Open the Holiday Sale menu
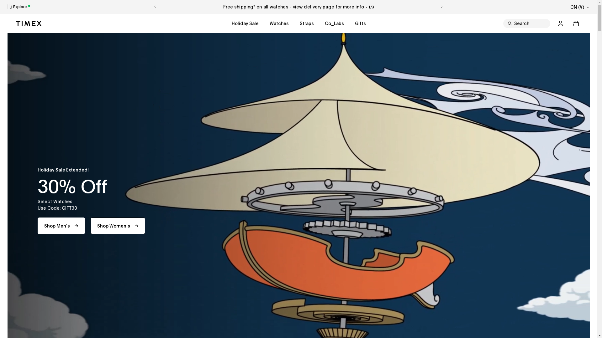 [245, 23]
